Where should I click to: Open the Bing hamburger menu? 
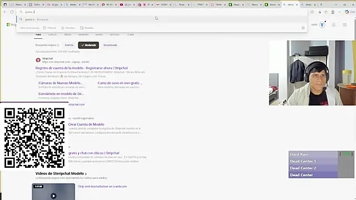tap(345, 24)
